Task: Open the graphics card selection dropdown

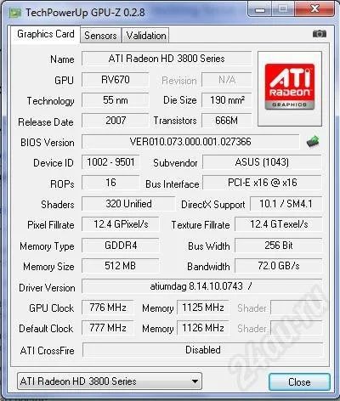Action: (110, 381)
